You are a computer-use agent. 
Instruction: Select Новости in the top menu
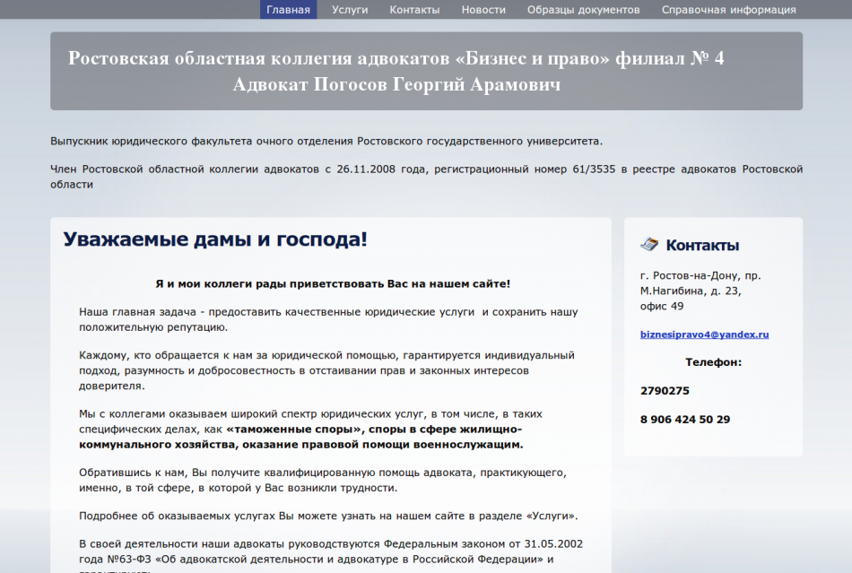[483, 10]
